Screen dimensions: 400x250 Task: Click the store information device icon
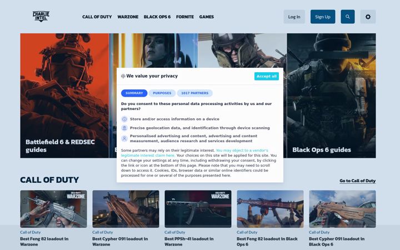click(x=124, y=119)
